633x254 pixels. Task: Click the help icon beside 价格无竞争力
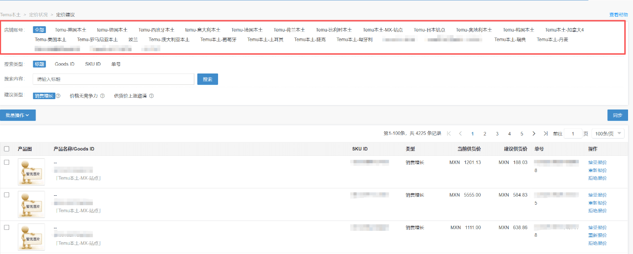click(x=102, y=96)
